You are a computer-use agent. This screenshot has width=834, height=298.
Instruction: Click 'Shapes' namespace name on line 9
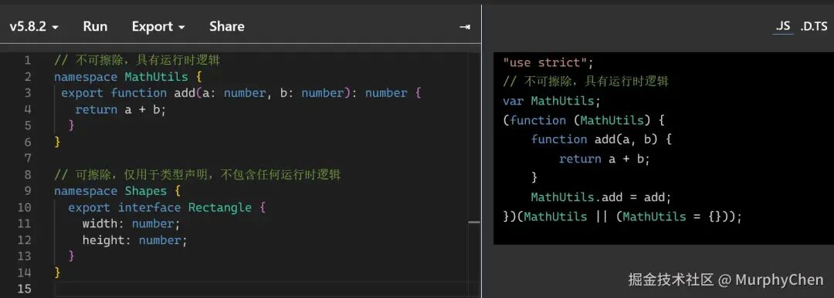tap(146, 191)
